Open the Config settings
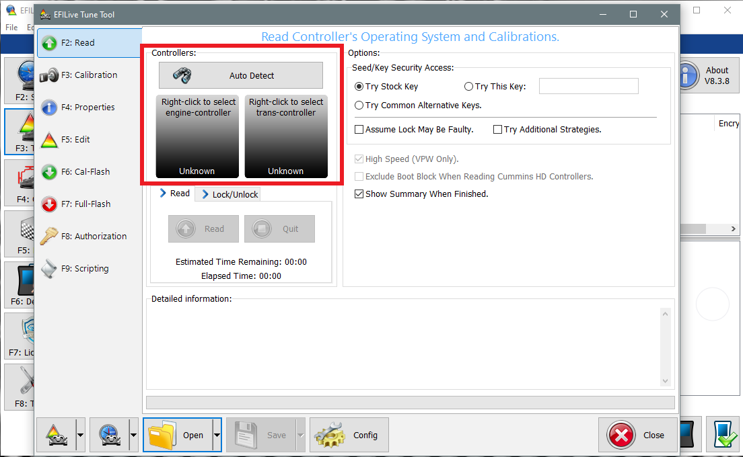743x457 pixels. [x=349, y=434]
